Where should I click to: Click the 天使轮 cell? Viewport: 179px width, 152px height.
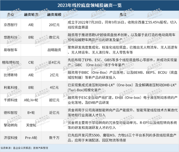(31, 125)
